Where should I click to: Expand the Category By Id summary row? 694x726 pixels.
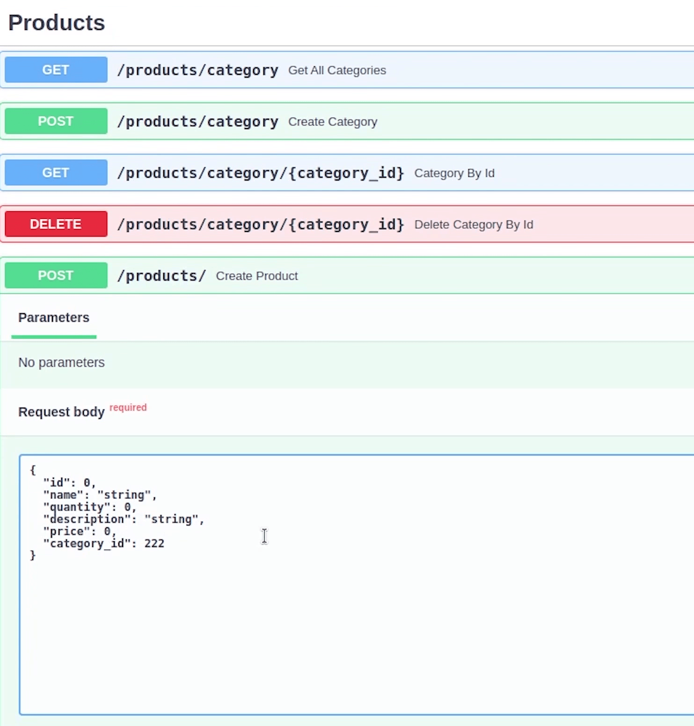pos(454,173)
